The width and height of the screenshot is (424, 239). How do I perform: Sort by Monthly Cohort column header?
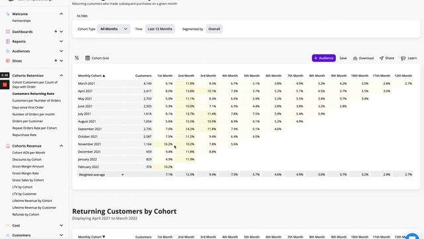(x=91, y=76)
